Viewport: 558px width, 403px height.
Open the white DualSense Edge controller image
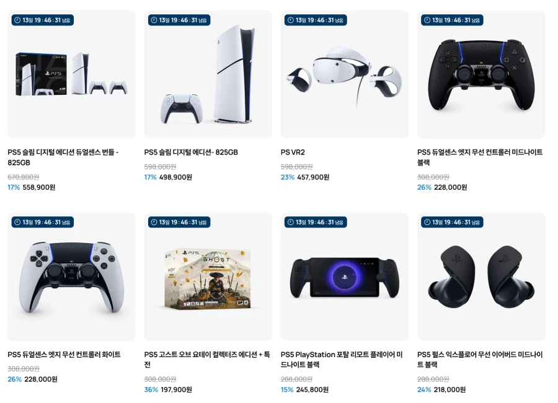(x=71, y=277)
